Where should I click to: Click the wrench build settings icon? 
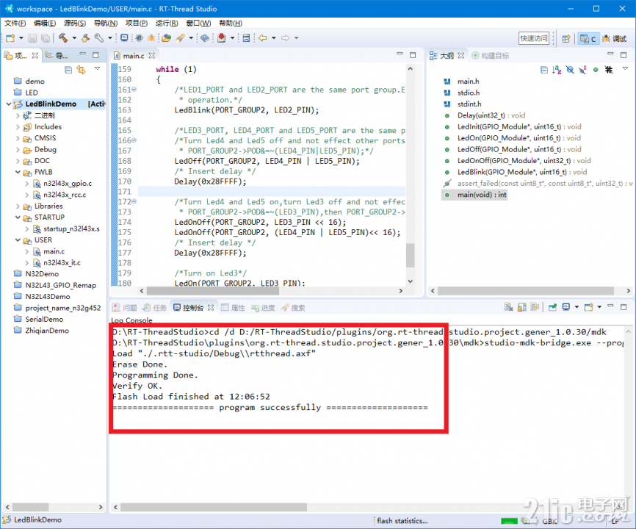coord(98,38)
